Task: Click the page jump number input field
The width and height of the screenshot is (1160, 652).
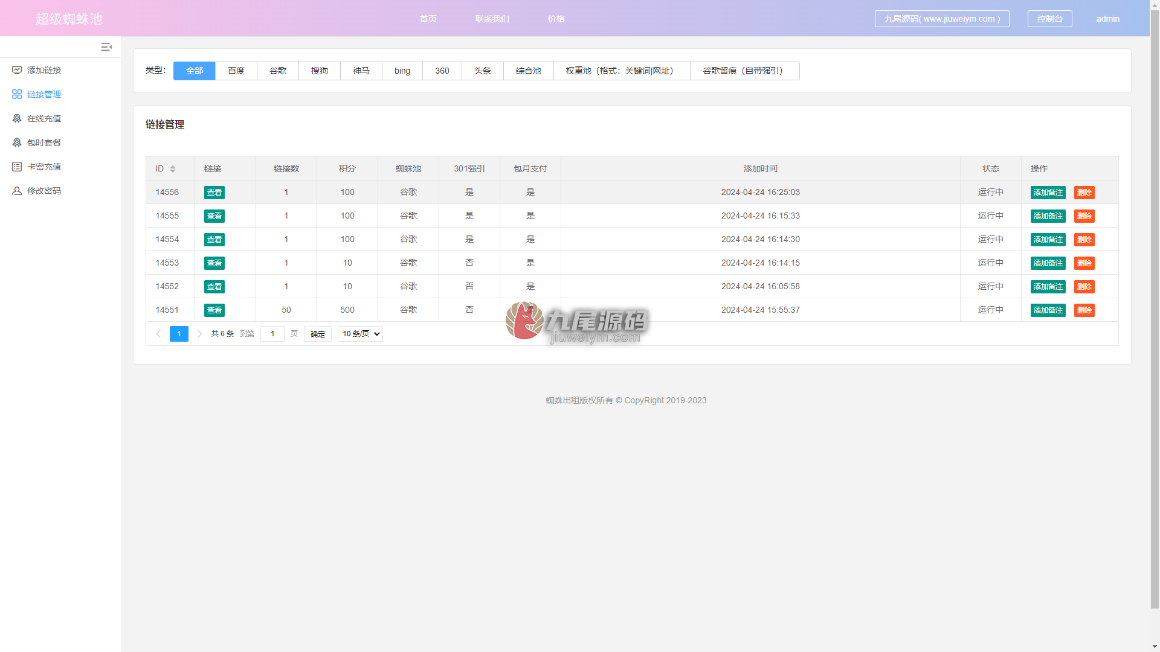Action: [x=272, y=334]
